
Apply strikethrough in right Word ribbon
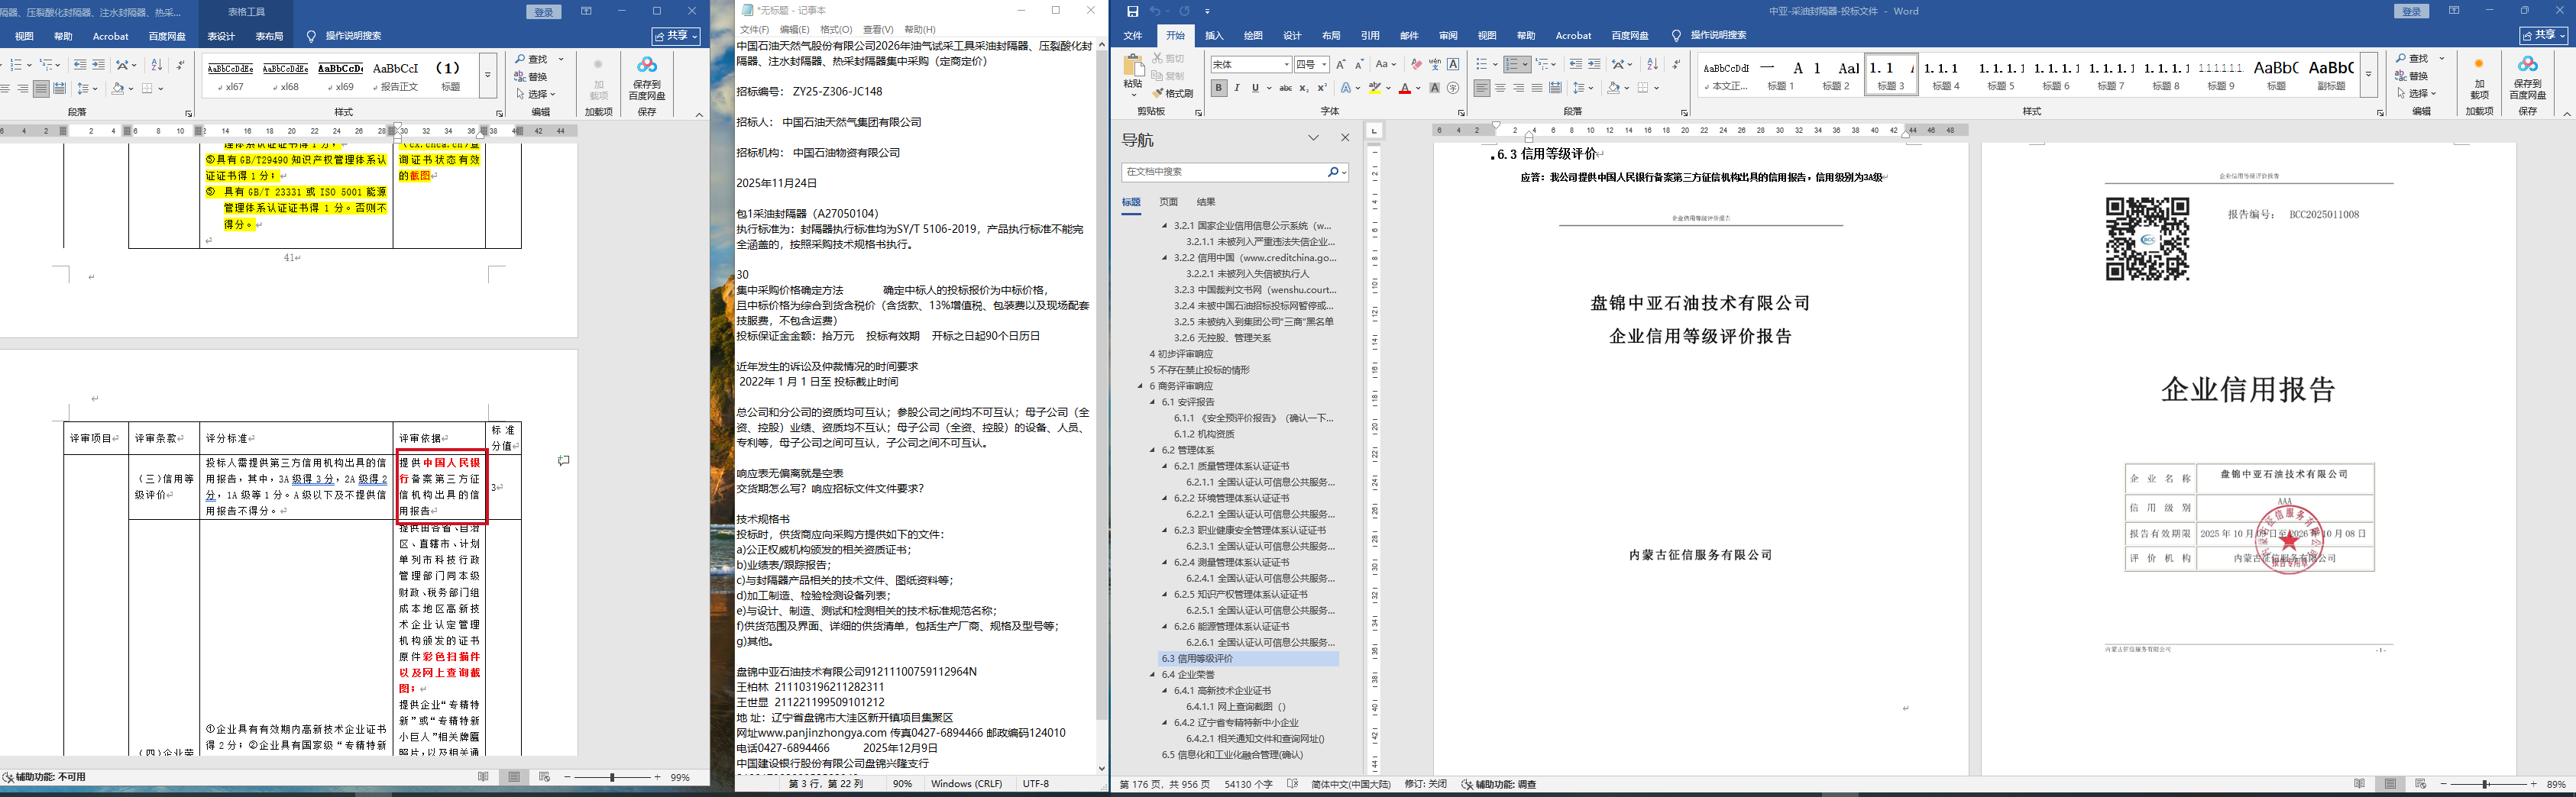pos(1286,88)
